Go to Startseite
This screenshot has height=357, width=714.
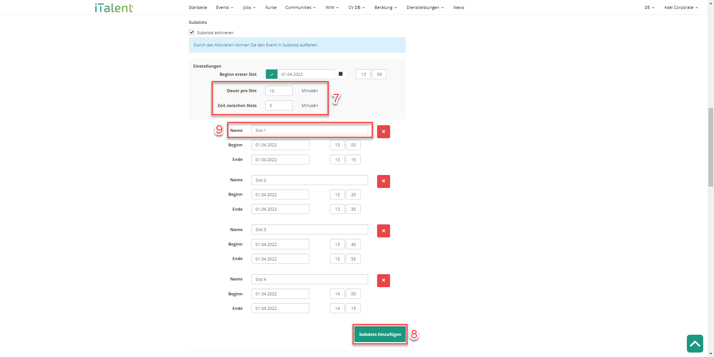198,7
